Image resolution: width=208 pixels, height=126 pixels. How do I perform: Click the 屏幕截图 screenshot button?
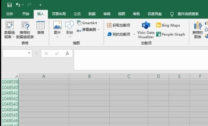coord(86,30)
